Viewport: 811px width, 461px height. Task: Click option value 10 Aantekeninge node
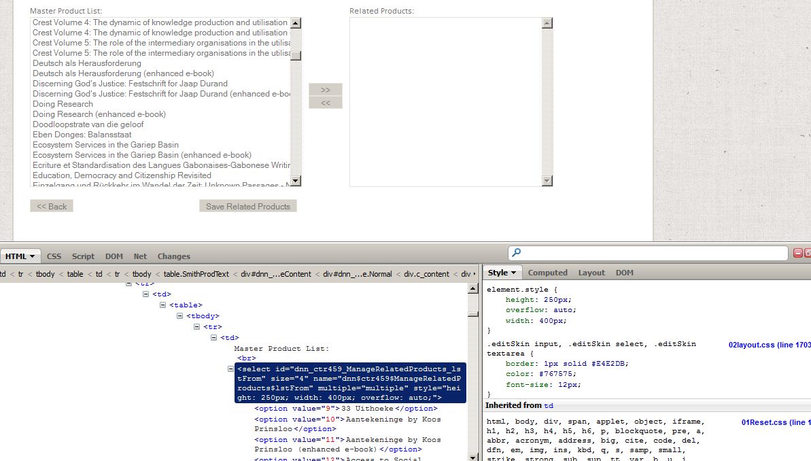pos(347,424)
